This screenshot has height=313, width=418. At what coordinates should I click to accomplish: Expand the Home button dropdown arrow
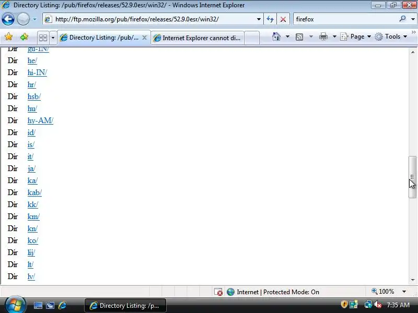click(287, 37)
